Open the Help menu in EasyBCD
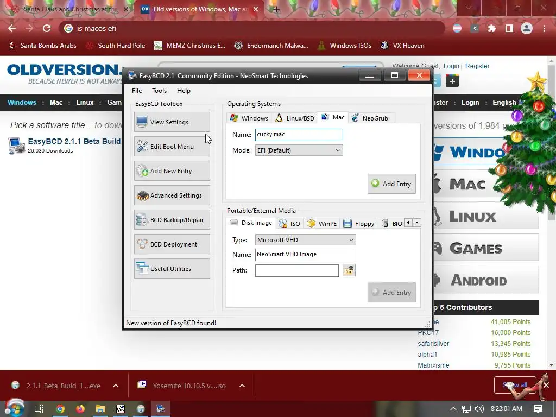 (184, 91)
